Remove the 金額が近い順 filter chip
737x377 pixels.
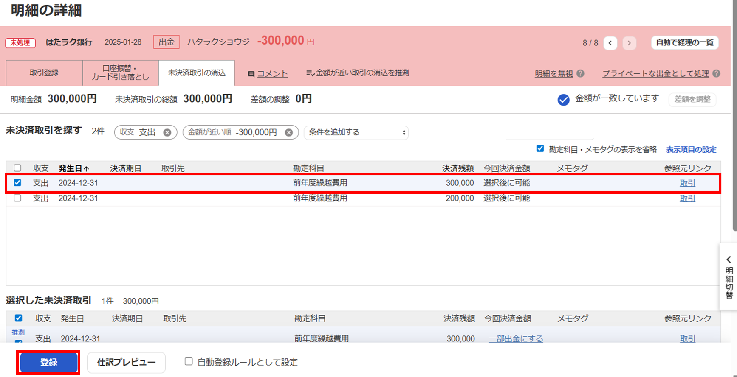tap(289, 132)
